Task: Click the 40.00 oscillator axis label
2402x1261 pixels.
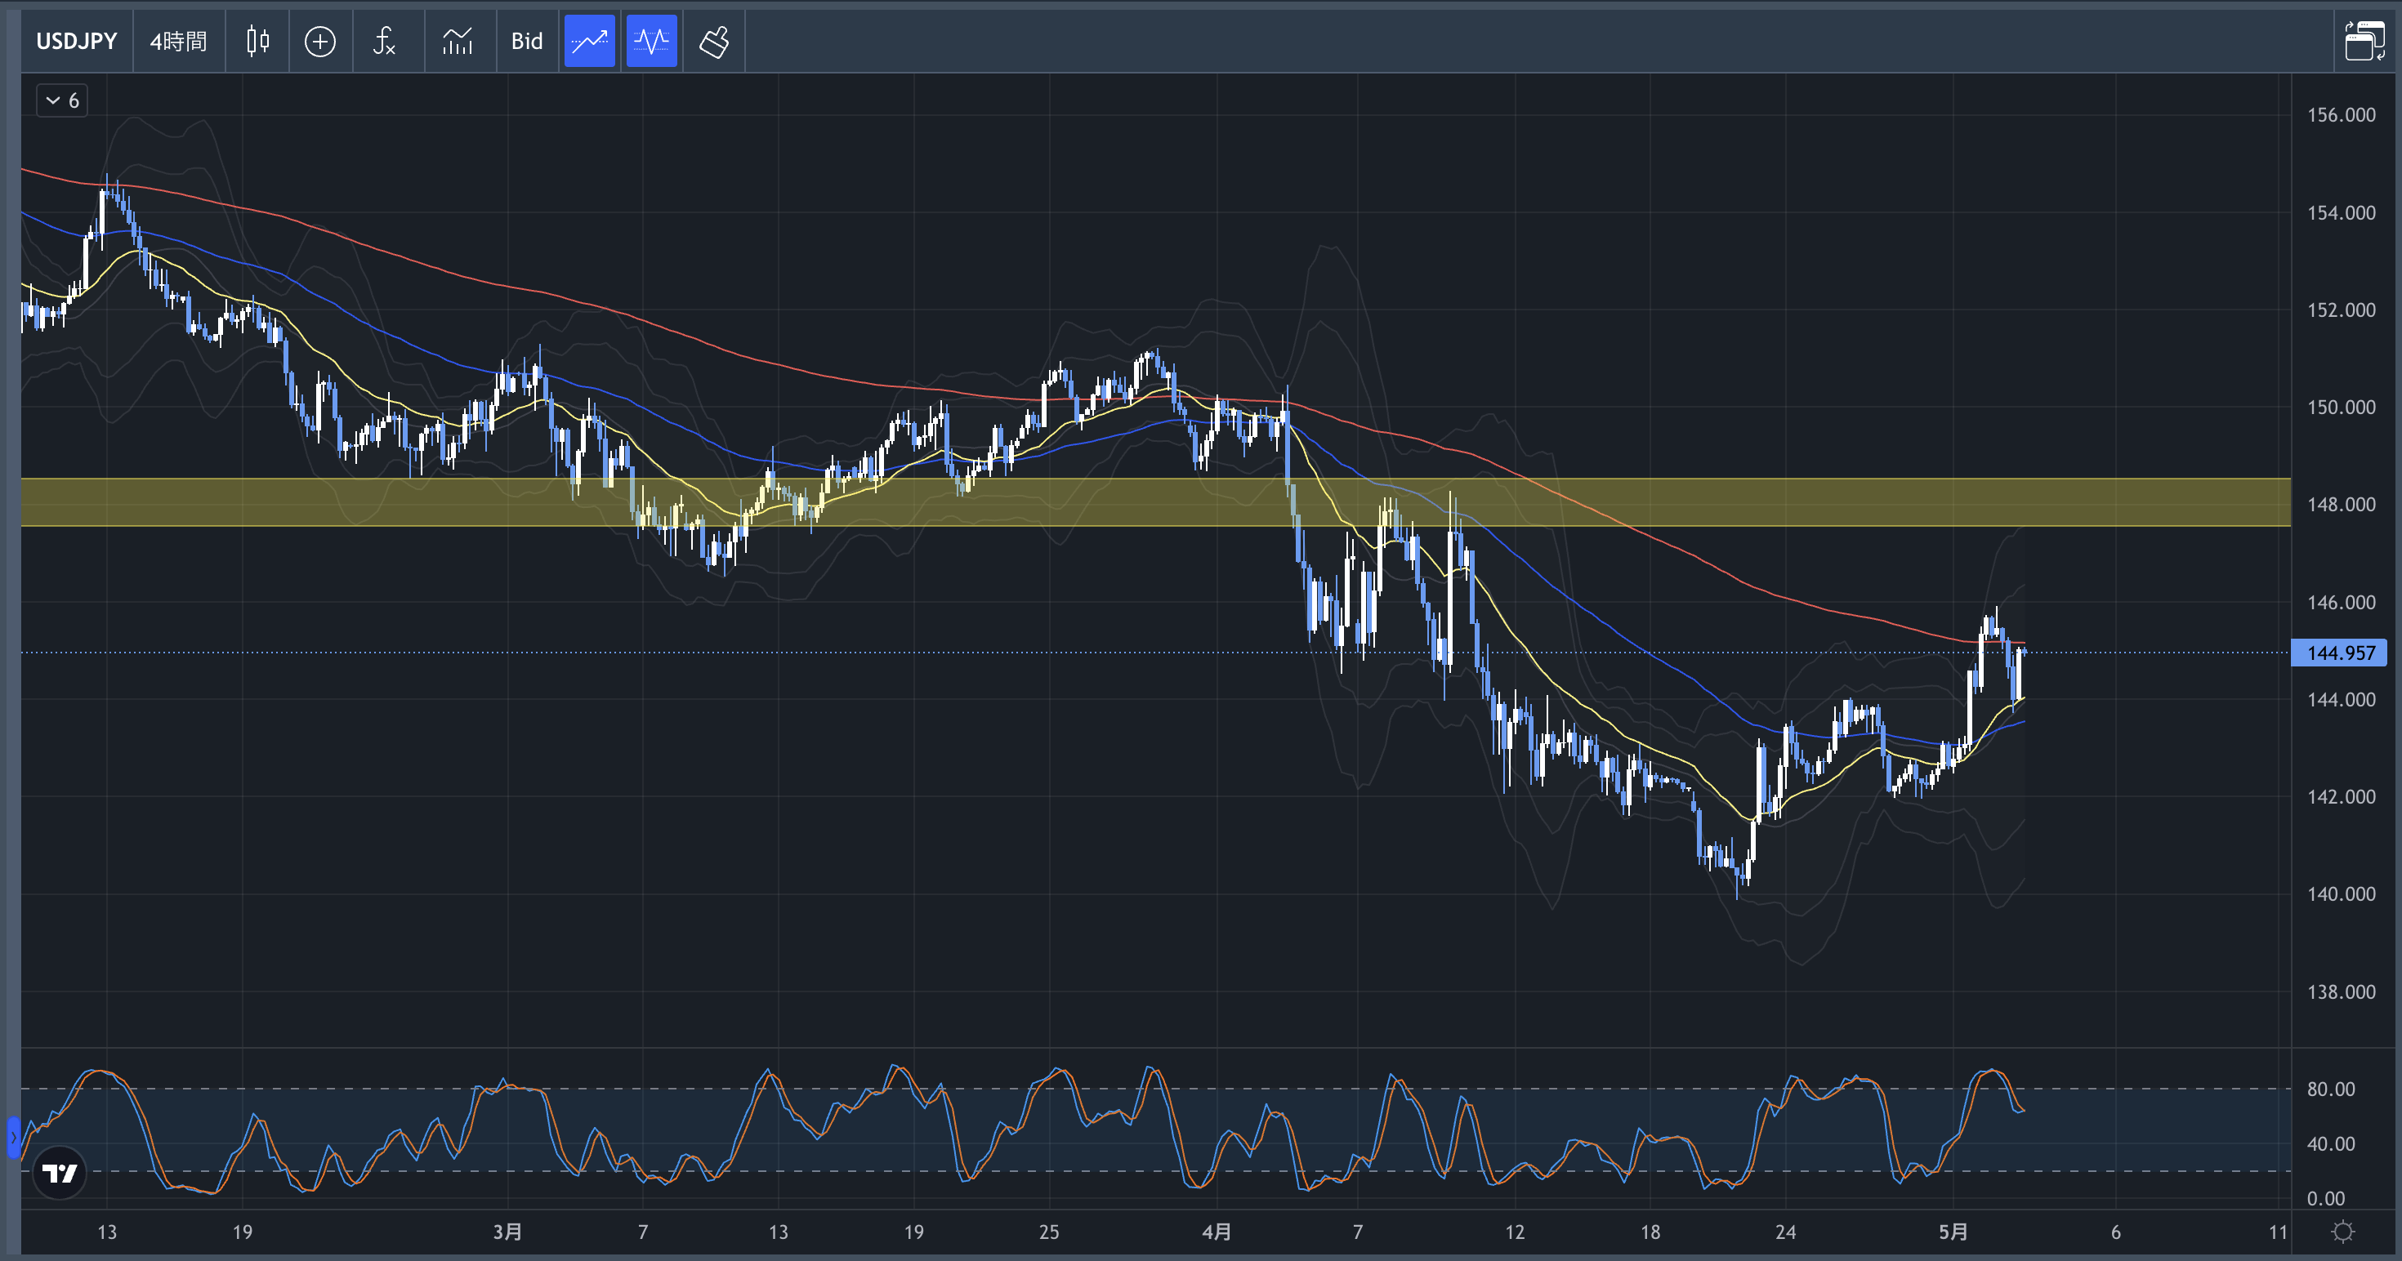Action: pyautogui.click(x=2330, y=1143)
